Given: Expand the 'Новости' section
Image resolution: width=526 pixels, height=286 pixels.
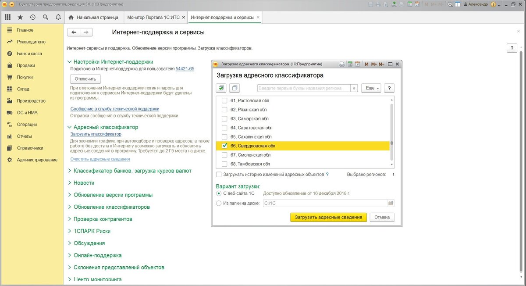Looking at the screenshot, I should point(69,183).
